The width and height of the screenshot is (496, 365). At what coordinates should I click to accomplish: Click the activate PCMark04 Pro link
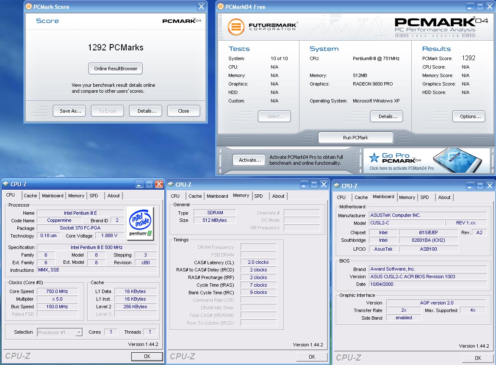(402, 168)
